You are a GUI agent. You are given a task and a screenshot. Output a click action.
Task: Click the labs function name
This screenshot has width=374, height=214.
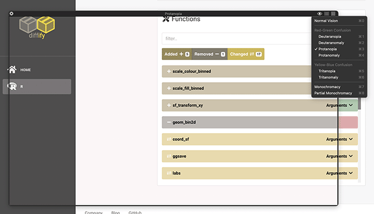pyautogui.click(x=177, y=173)
